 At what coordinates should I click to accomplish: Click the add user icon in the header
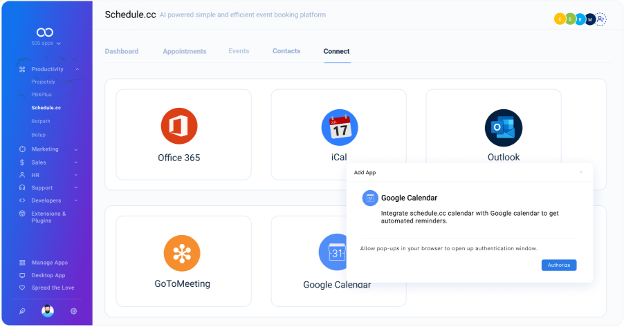pos(600,19)
